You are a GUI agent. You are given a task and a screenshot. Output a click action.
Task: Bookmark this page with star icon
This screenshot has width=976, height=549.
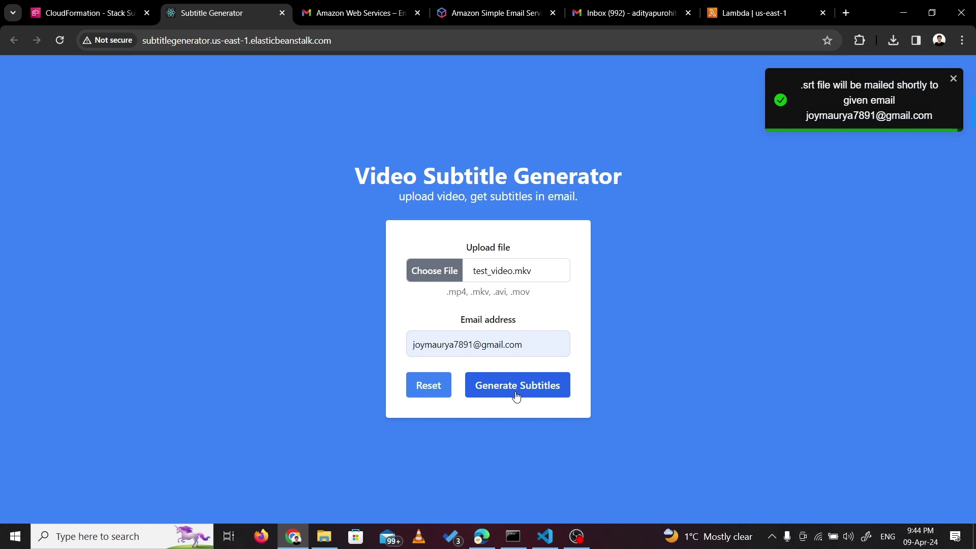[x=827, y=41]
